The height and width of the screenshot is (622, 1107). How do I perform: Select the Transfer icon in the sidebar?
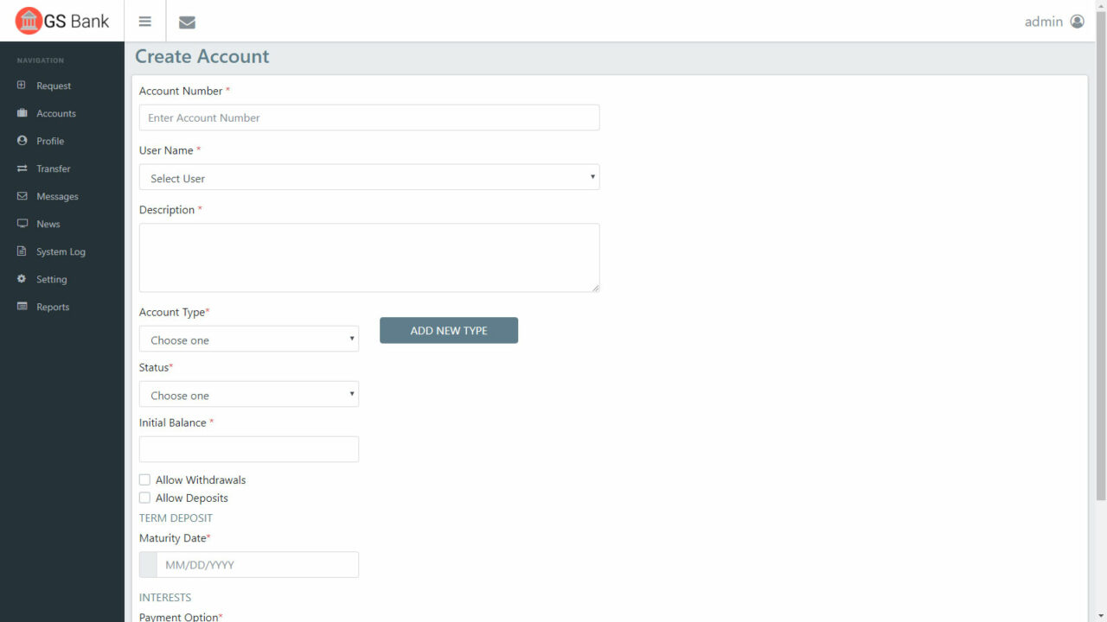coord(20,168)
